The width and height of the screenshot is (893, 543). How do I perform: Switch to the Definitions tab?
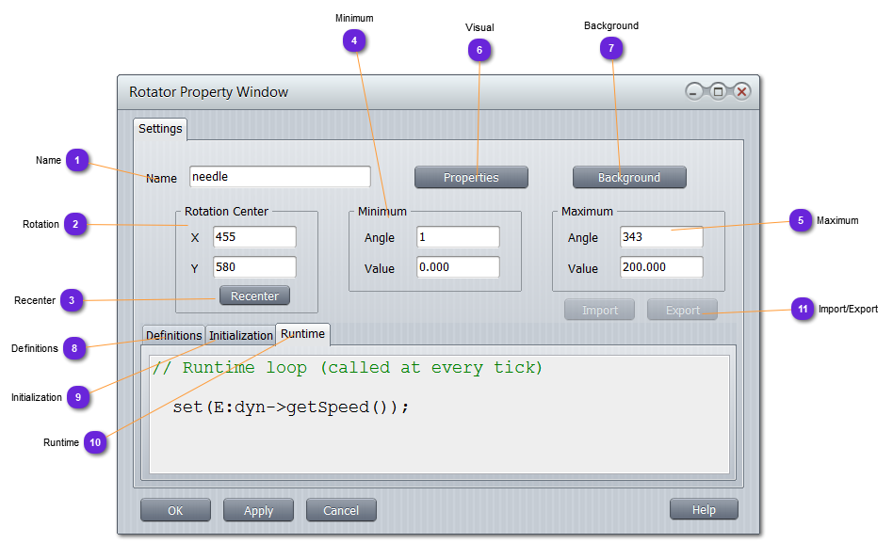(173, 335)
